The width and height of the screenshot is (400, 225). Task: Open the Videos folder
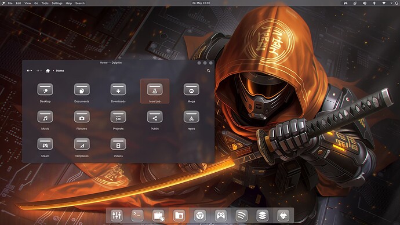[118, 147]
